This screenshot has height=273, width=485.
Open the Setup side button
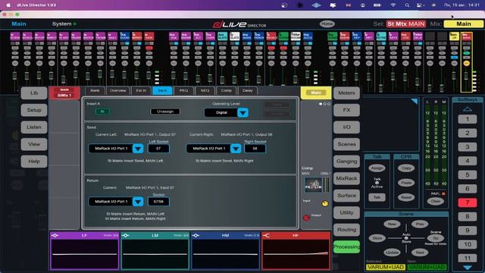(34, 110)
